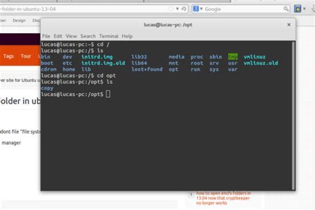The height and width of the screenshot is (210, 315).
Task: Select 'vmlinuz.old' in terminal output
Action: [261, 63]
